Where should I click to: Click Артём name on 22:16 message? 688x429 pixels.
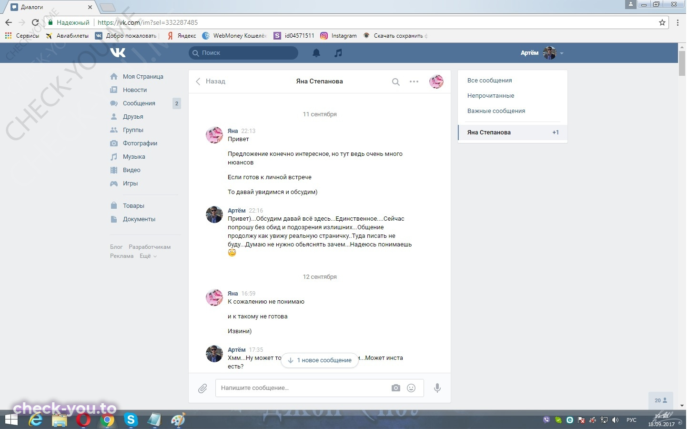coord(236,211)
